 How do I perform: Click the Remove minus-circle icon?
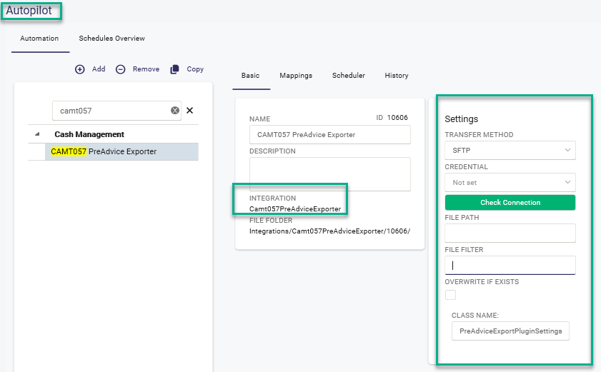tap(120, 69)
